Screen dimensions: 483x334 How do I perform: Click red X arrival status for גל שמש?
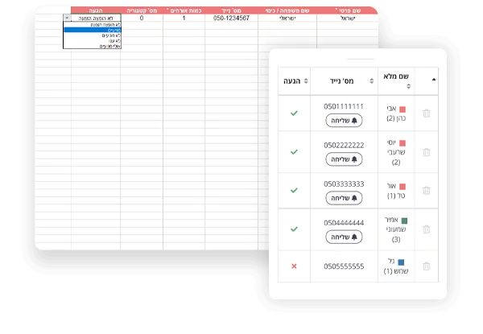pos(294,266)
